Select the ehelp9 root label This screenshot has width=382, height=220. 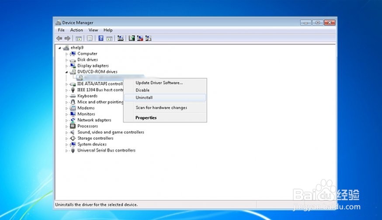pos(77,48)
